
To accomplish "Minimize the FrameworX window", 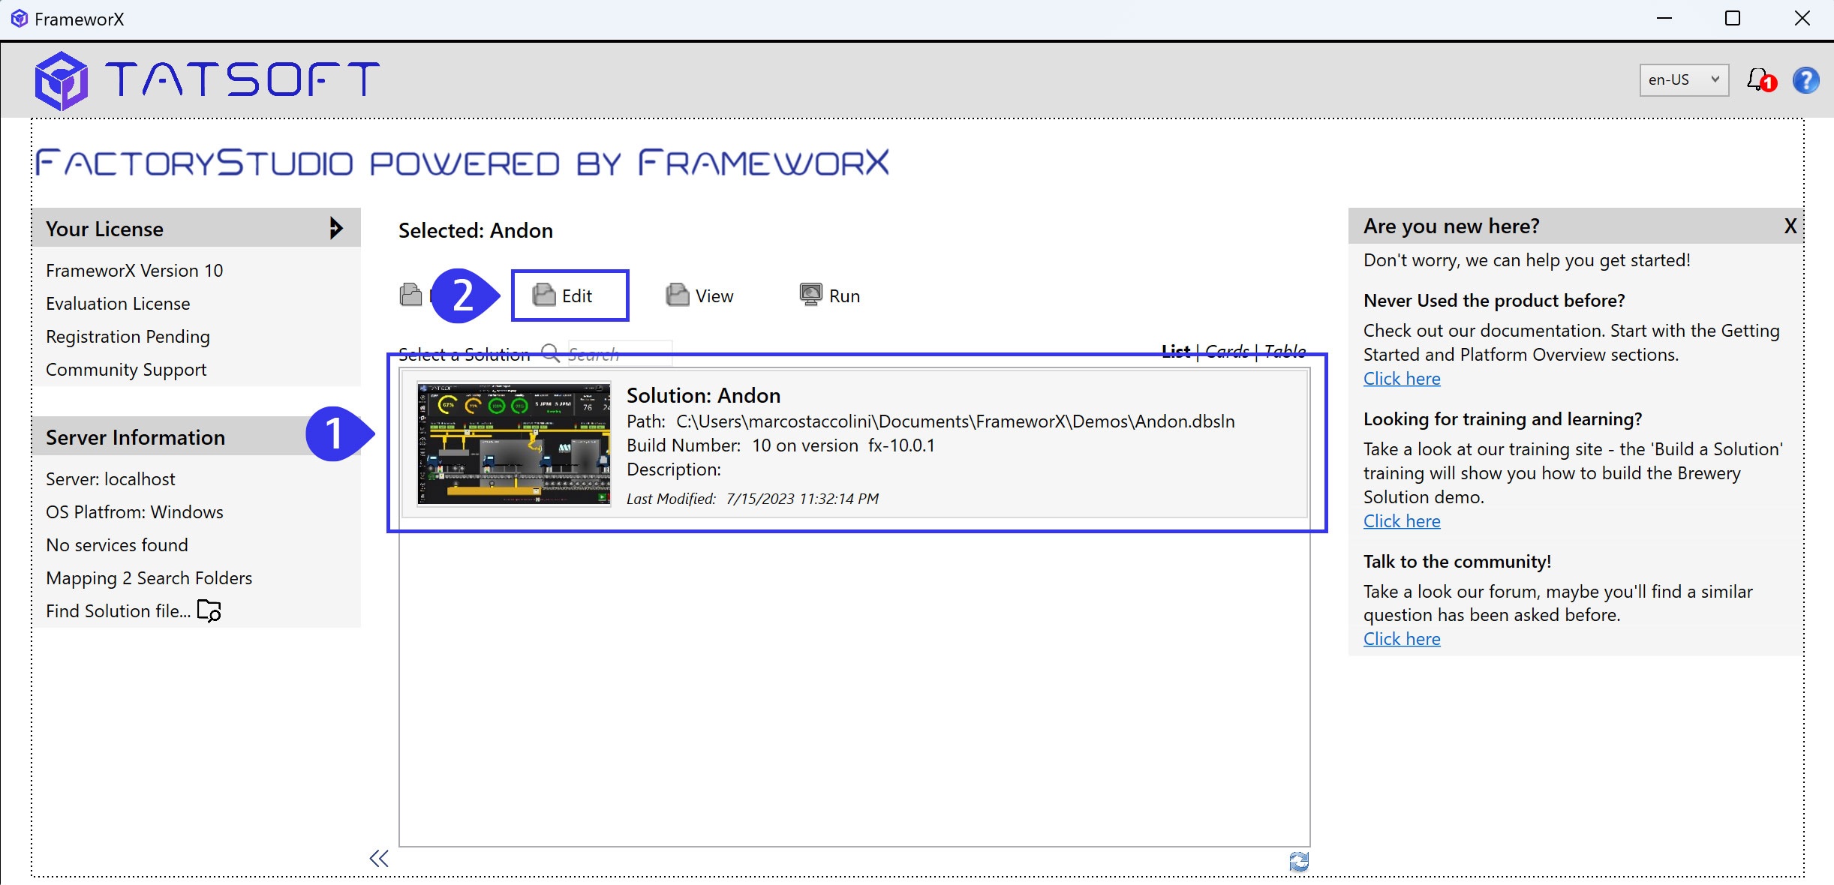I will pos(1664,19).
